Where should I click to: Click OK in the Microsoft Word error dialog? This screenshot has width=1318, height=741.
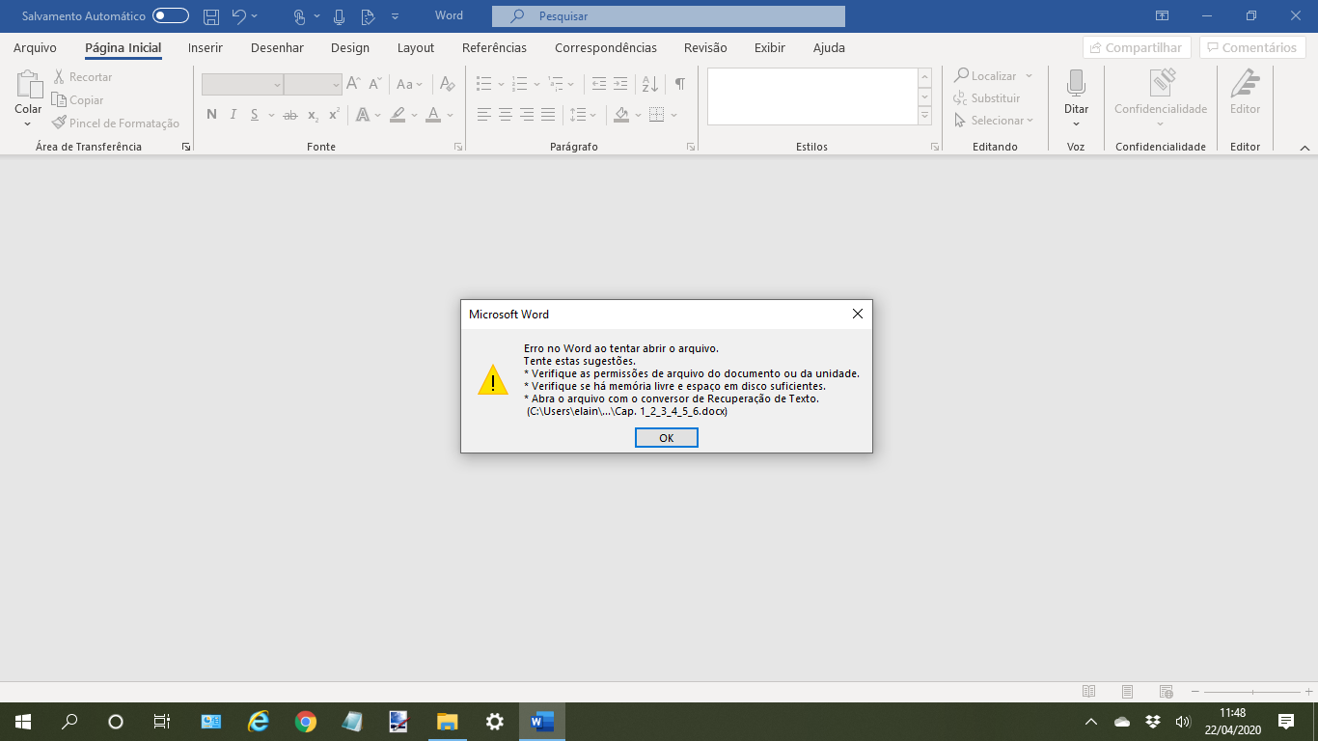click(x=666, y=438)
